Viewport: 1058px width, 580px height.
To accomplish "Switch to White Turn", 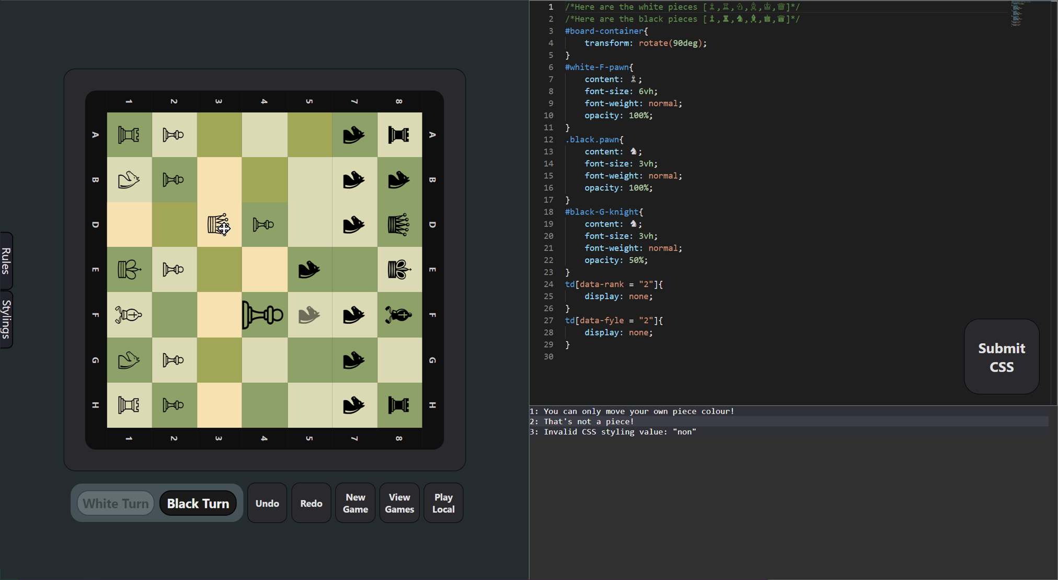I will [116, 503].
